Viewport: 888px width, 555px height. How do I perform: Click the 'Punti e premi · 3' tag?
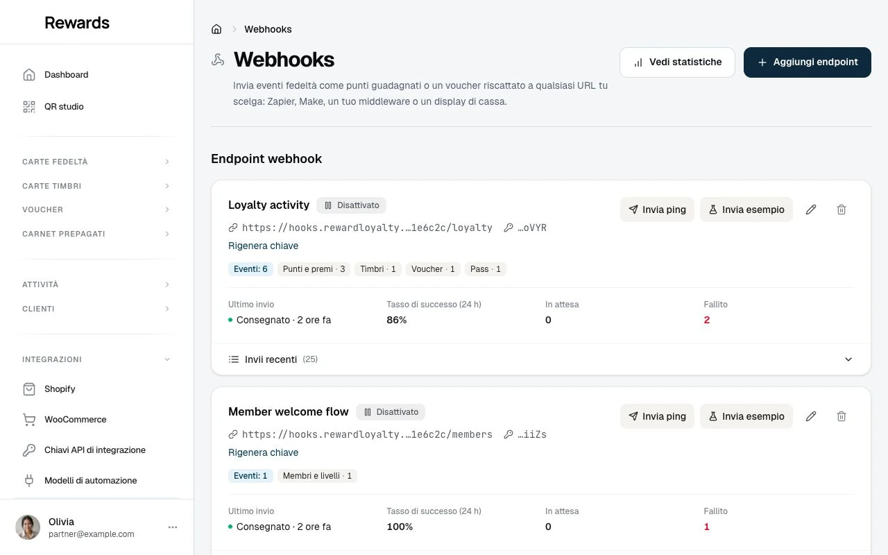(314, 269)
